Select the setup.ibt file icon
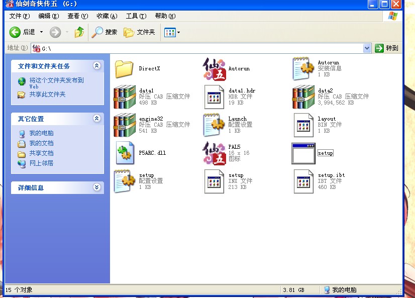The height and width of the screenshot is (298, 415). pyautogui.click(x=303, y=181)
